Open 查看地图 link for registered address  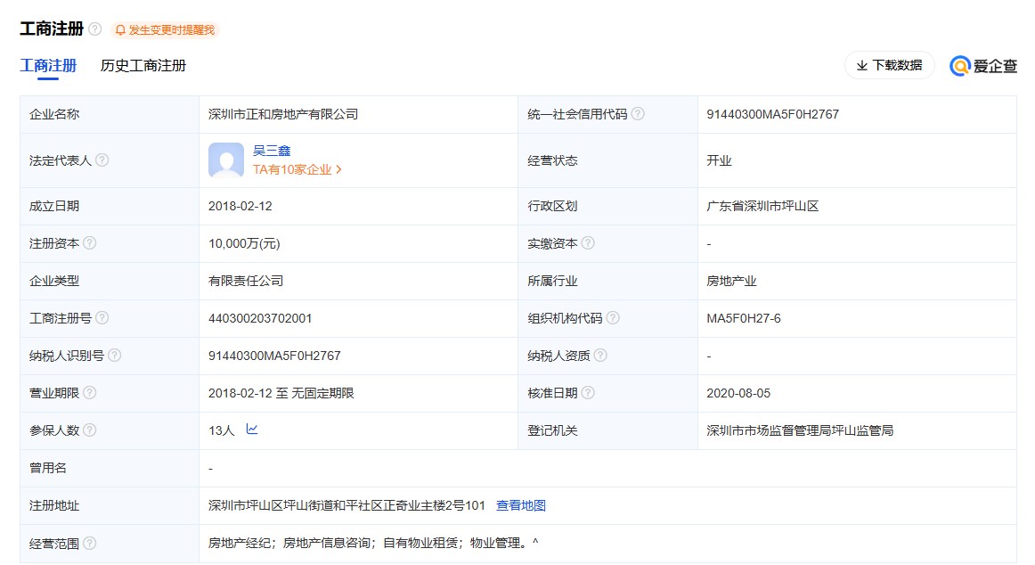pos(521,505)
